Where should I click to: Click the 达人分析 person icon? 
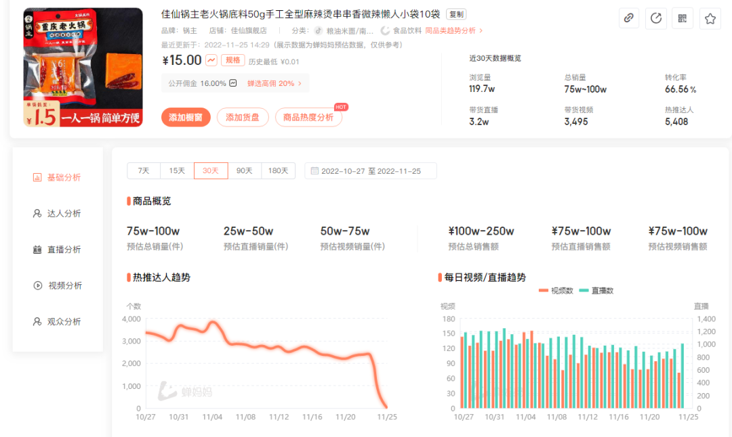click(x=37, y=213)
